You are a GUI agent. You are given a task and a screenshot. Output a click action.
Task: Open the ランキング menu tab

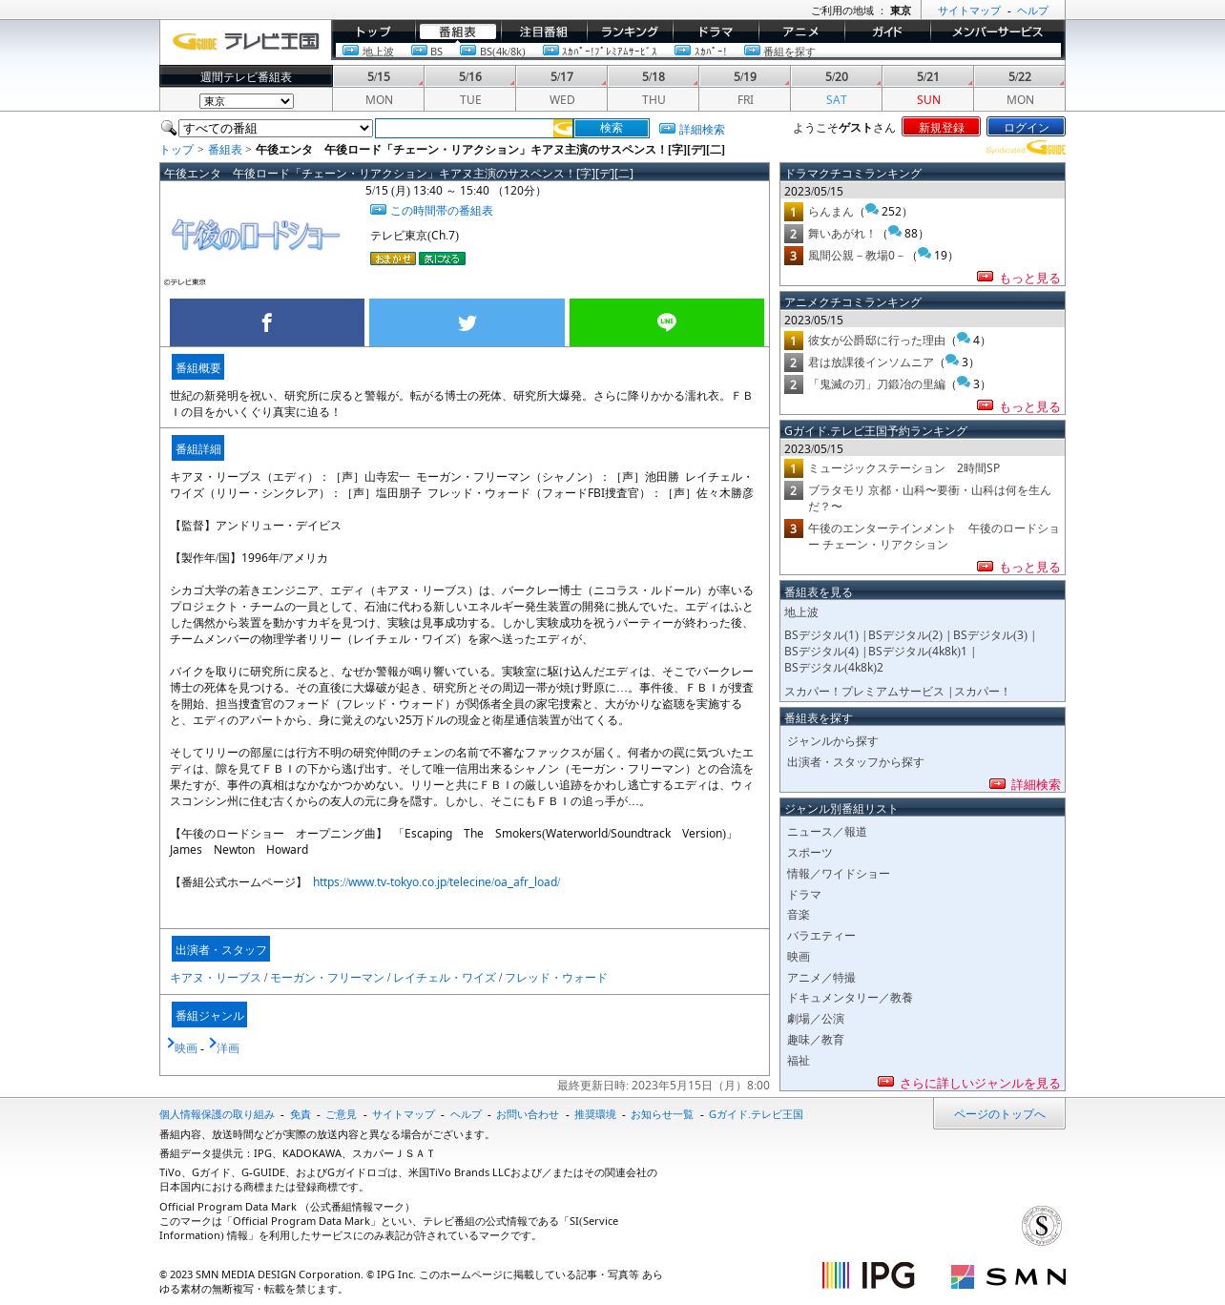pyautogui.click(x=630, y=31)
